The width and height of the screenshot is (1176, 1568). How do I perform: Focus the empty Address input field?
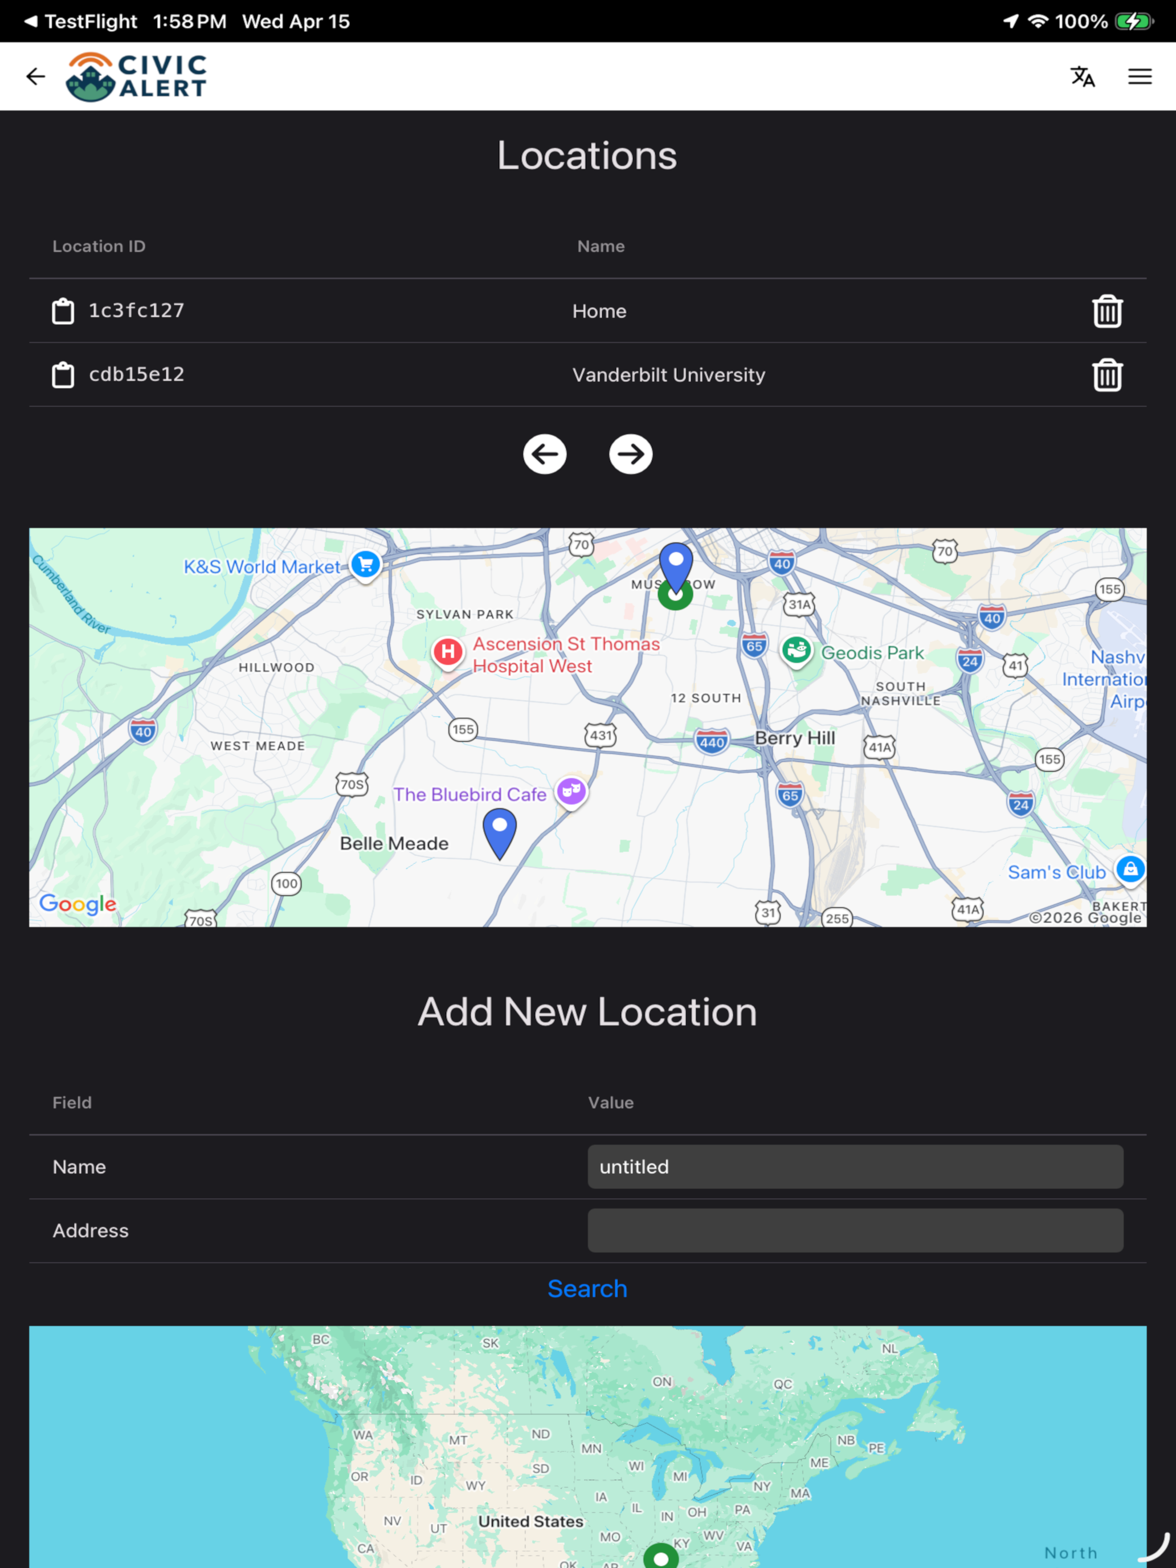[855, 1231]
